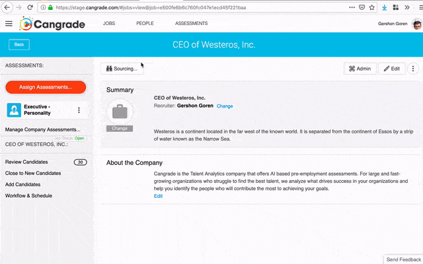Open Review Candidates
423x264 pixels.
point(26,162)
